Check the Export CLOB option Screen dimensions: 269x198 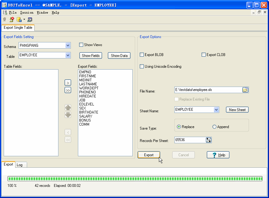[x=203, y=55]
